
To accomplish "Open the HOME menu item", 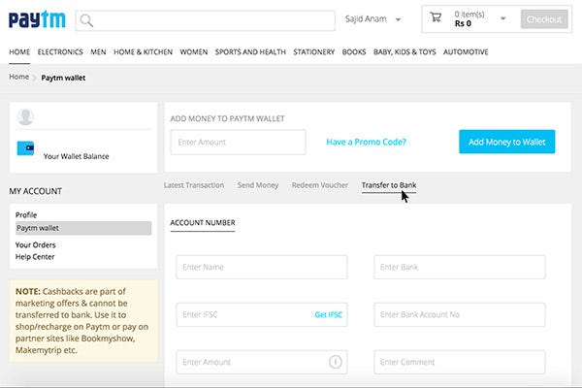I will click(19, 52).
